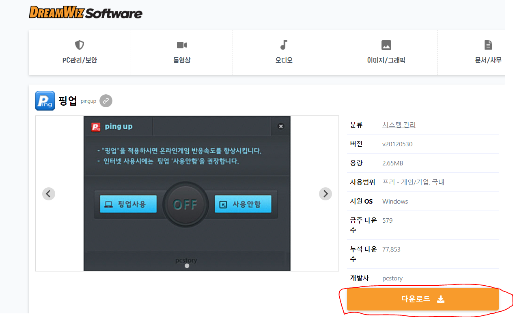The image size is (513, 317).
Task: Click the 오디오 music note icon
Action: [x=284, y=45]
